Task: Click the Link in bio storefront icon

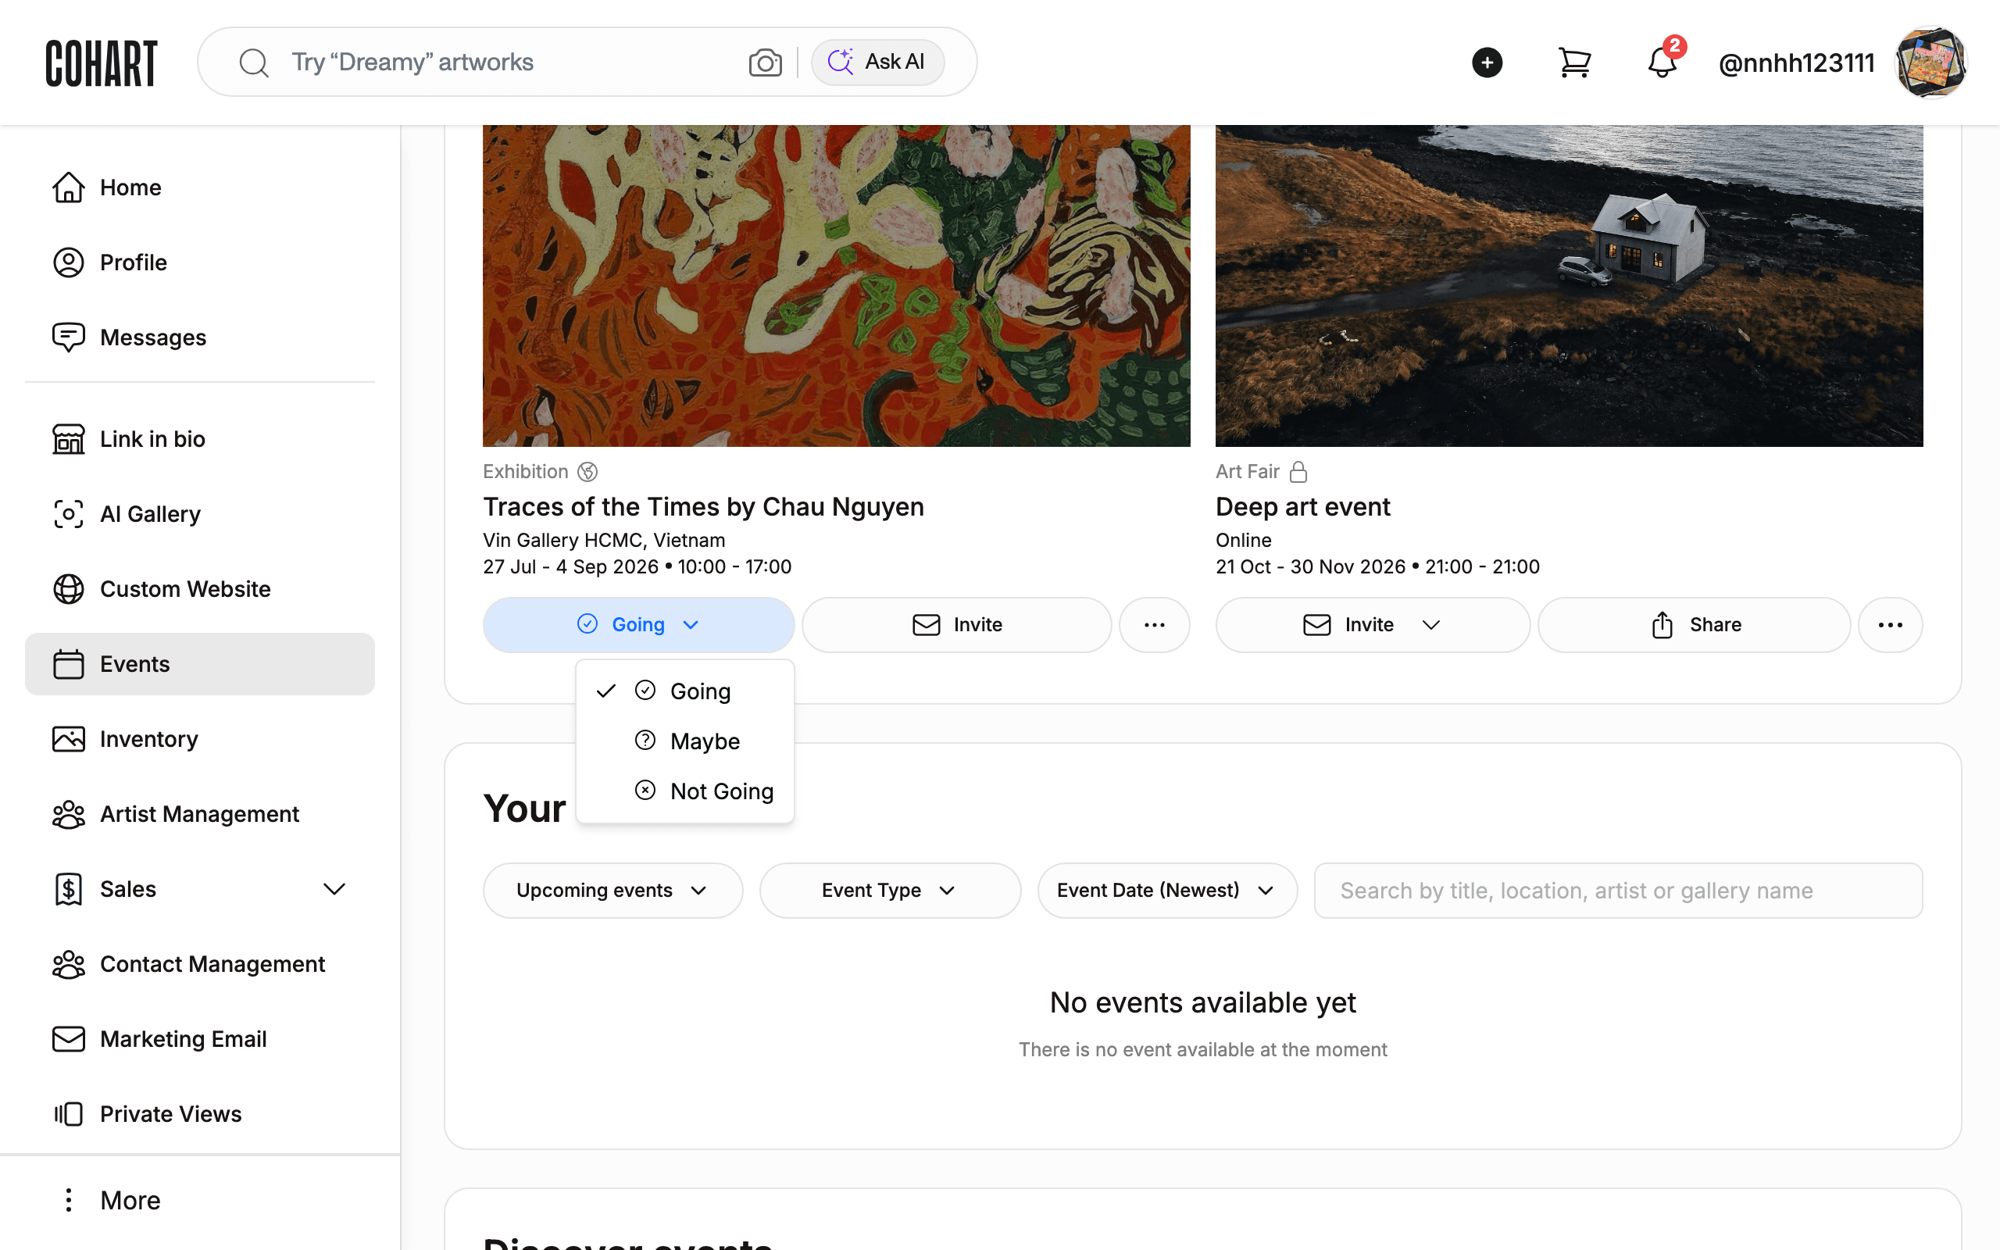Action: tap(69, 439)
